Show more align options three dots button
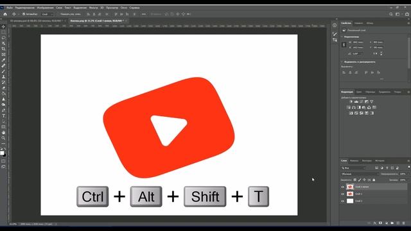Viewport: 411px width, 231px height. tap(143, 14)
